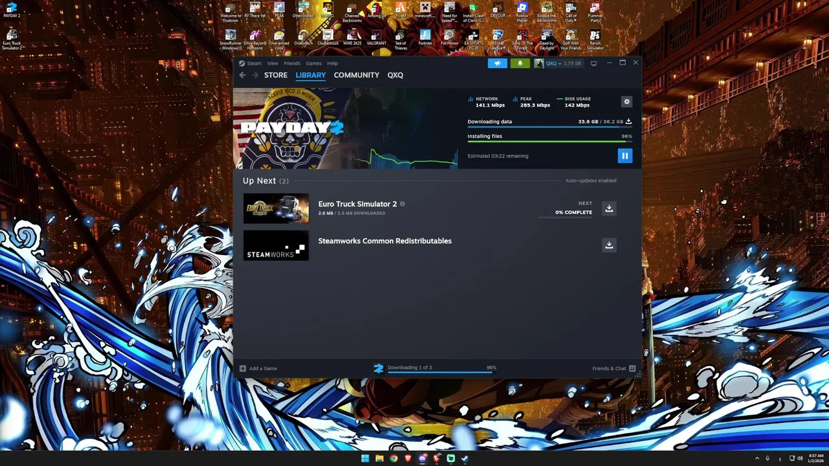829x466 pixels.
Task: Select the FiveM desktop icon
Action: (x=400, y=11)
